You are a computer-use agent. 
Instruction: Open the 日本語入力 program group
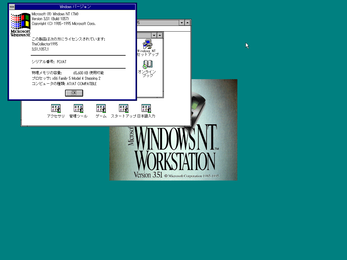coord(146,111)
